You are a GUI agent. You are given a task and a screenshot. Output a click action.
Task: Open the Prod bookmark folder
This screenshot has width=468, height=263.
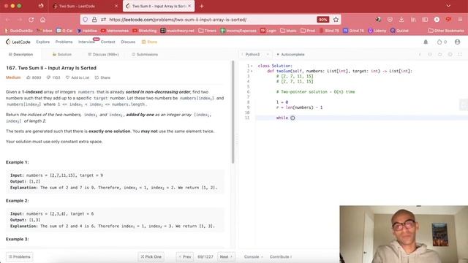(x=308, y=31)
